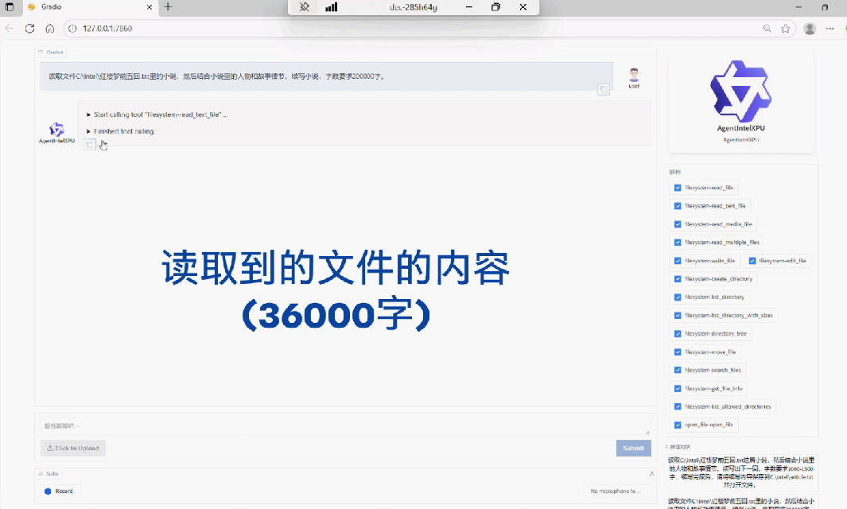Copy the AgentIntelXPU response via copy icon

click(x=90, y=145)
